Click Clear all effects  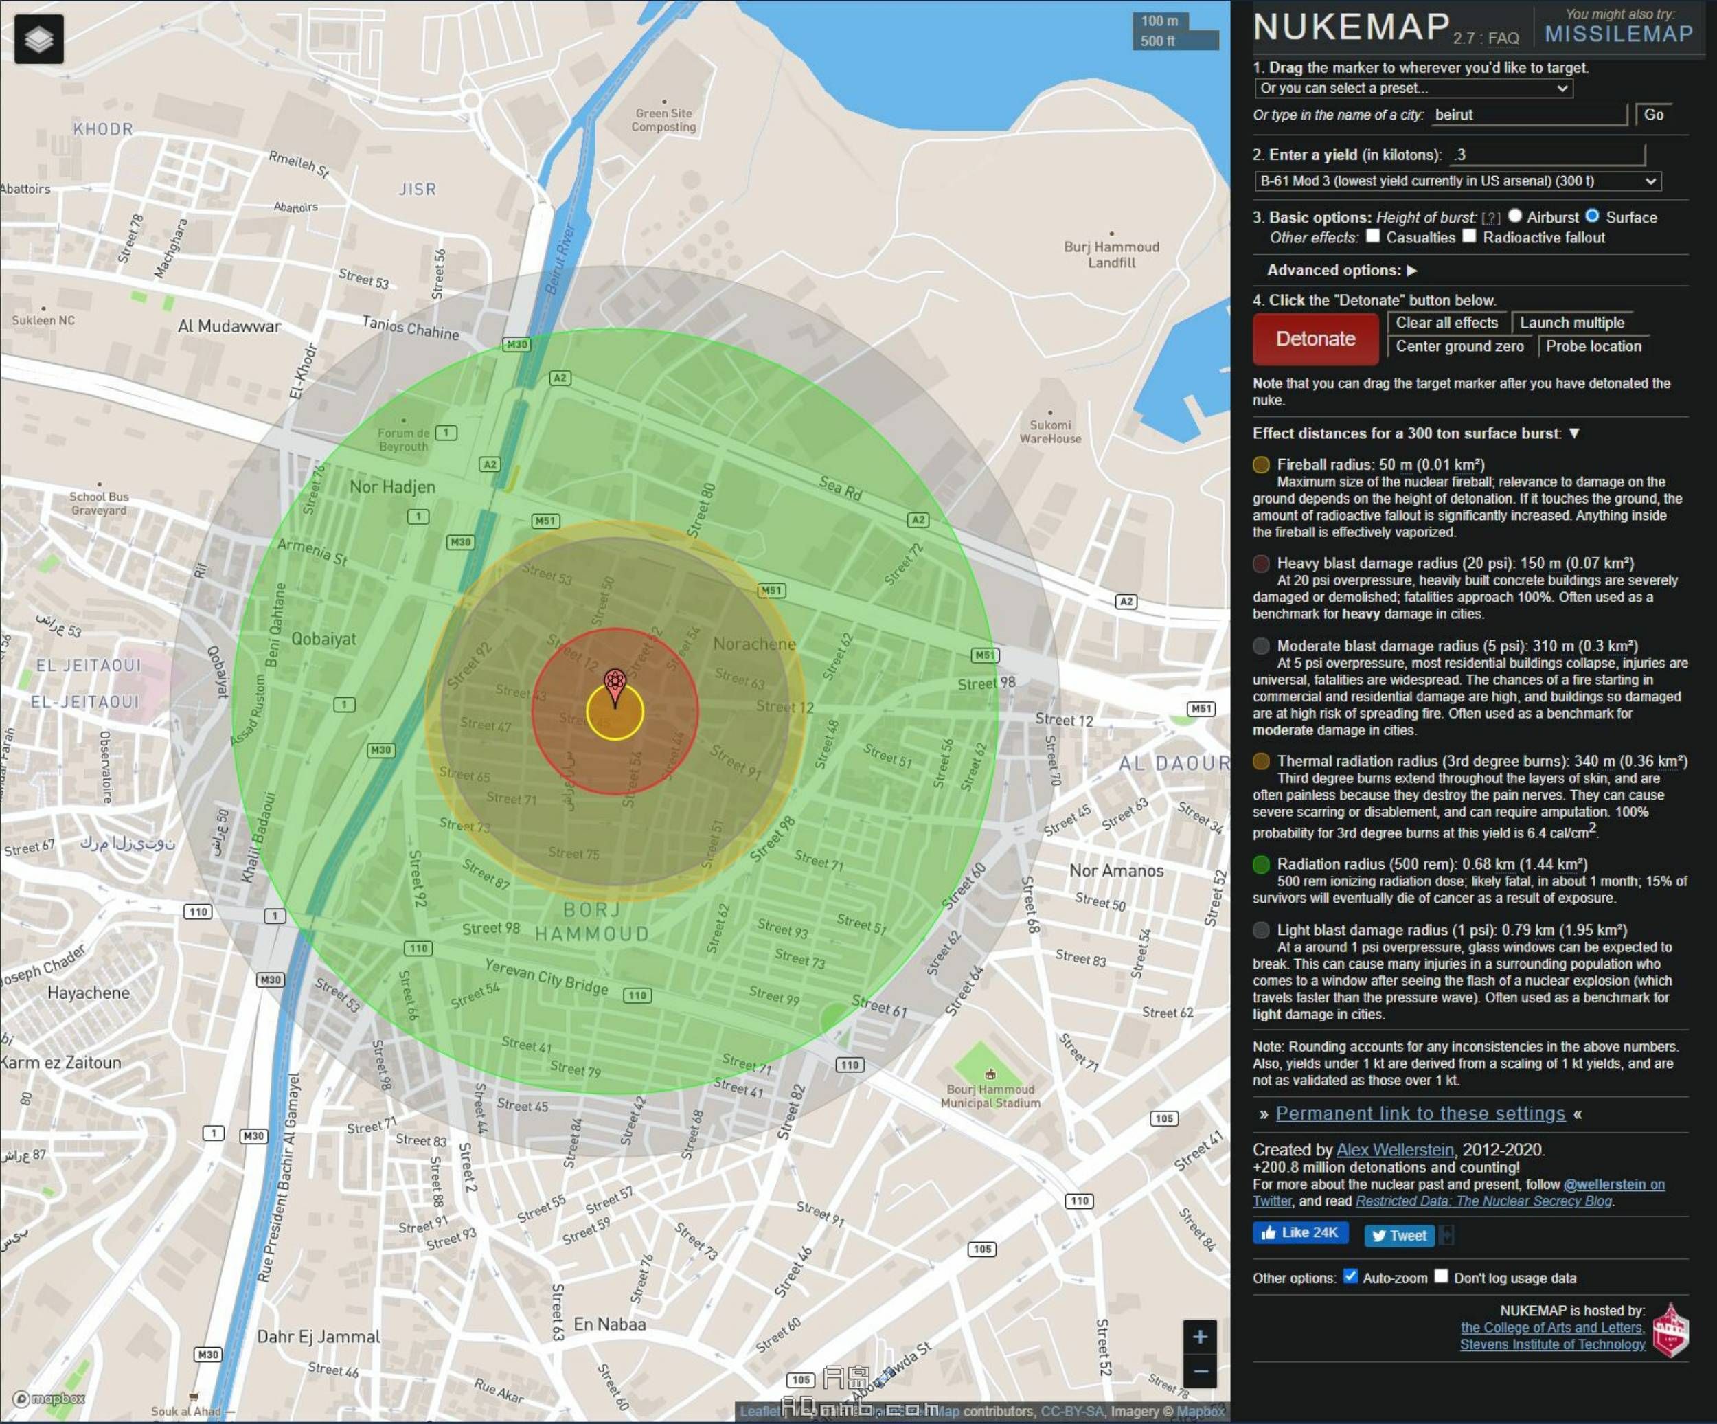point(1446,323)
